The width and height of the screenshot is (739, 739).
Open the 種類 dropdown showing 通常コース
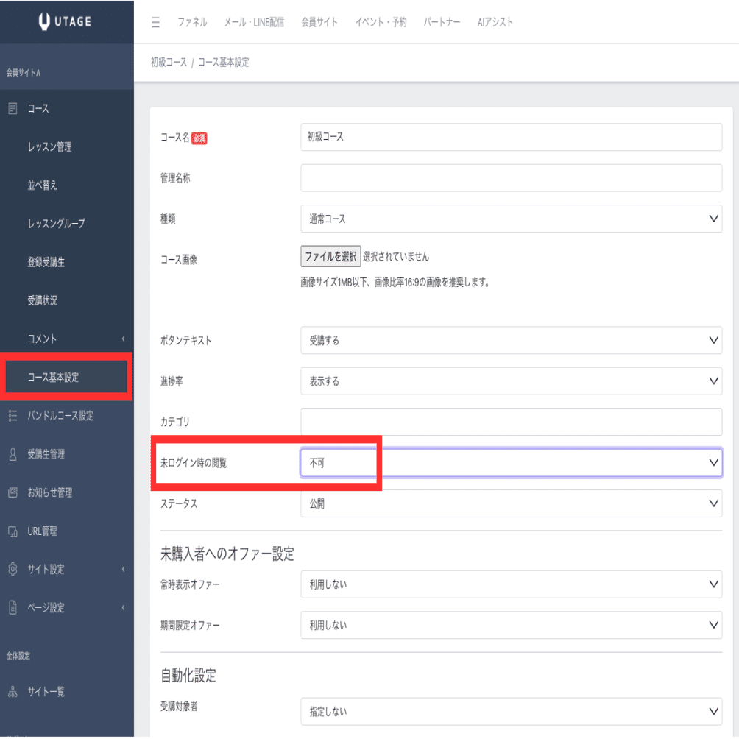tap(511, 219)
